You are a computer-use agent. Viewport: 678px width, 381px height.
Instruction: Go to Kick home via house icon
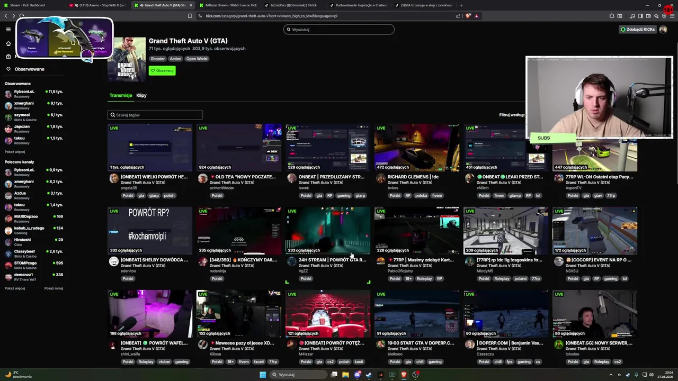coord(8,43)
